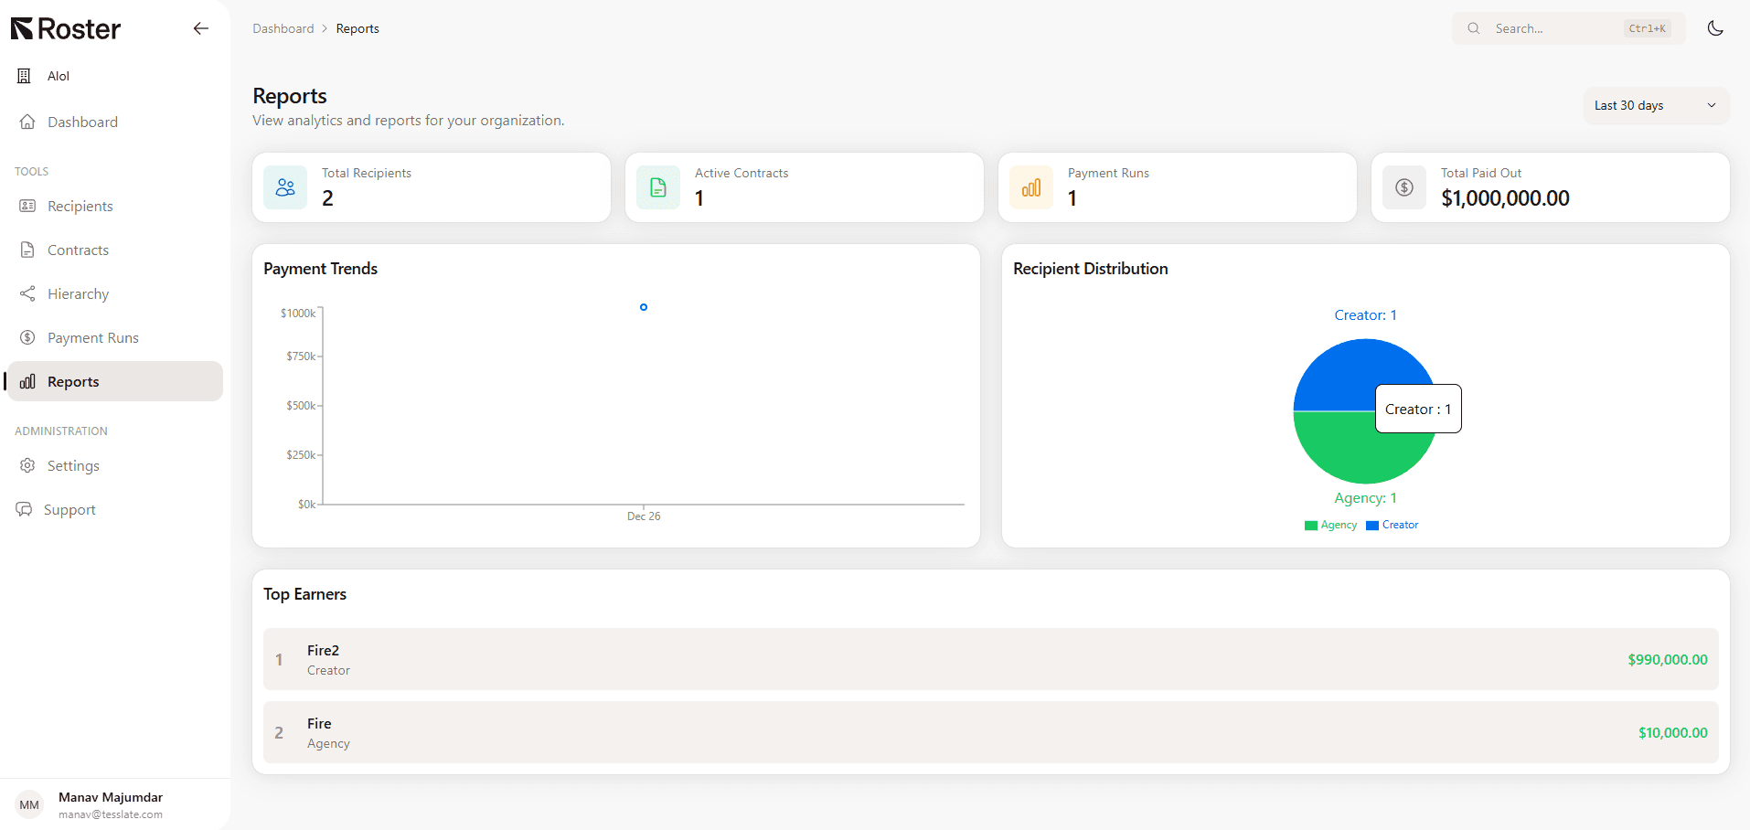Click the Payment Runs bar chart icon

coord(1031,187)
